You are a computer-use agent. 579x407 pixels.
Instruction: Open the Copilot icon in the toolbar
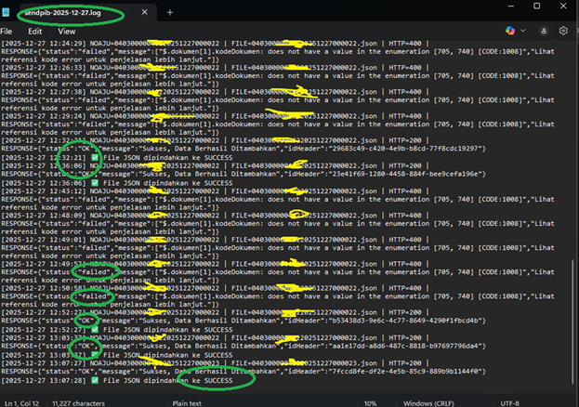511,31
